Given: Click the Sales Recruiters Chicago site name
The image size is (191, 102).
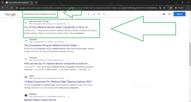Looking at the screenshot, I should click(x=39, y=21).
